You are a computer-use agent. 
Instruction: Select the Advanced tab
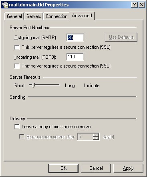click(82, 16)
